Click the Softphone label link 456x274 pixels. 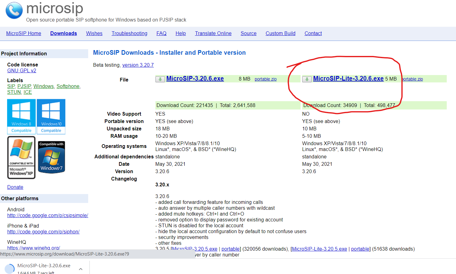click(68, 86)
